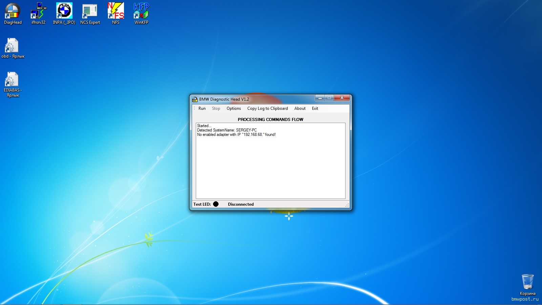
Task: Select the ifhsrv32 desktop icon
Action: [x=38, y=12]
